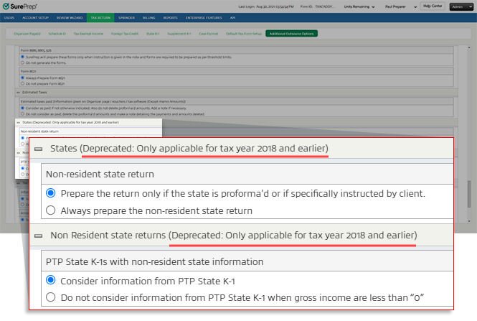Open the Units Remaining dropdown
The height and width of the screenshot is (321, 477).
tap(359, 6)
